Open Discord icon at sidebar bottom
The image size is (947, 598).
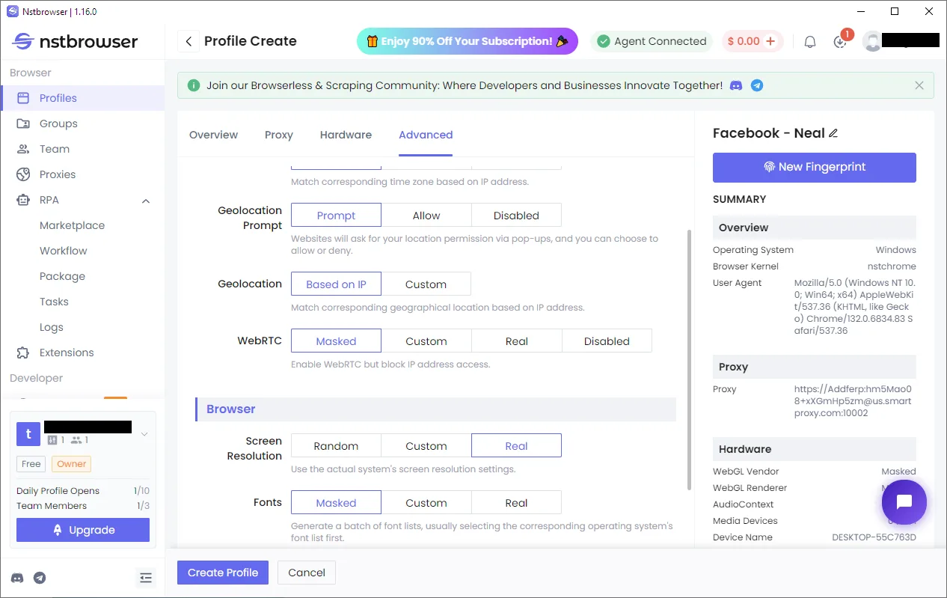coord(17,578)
